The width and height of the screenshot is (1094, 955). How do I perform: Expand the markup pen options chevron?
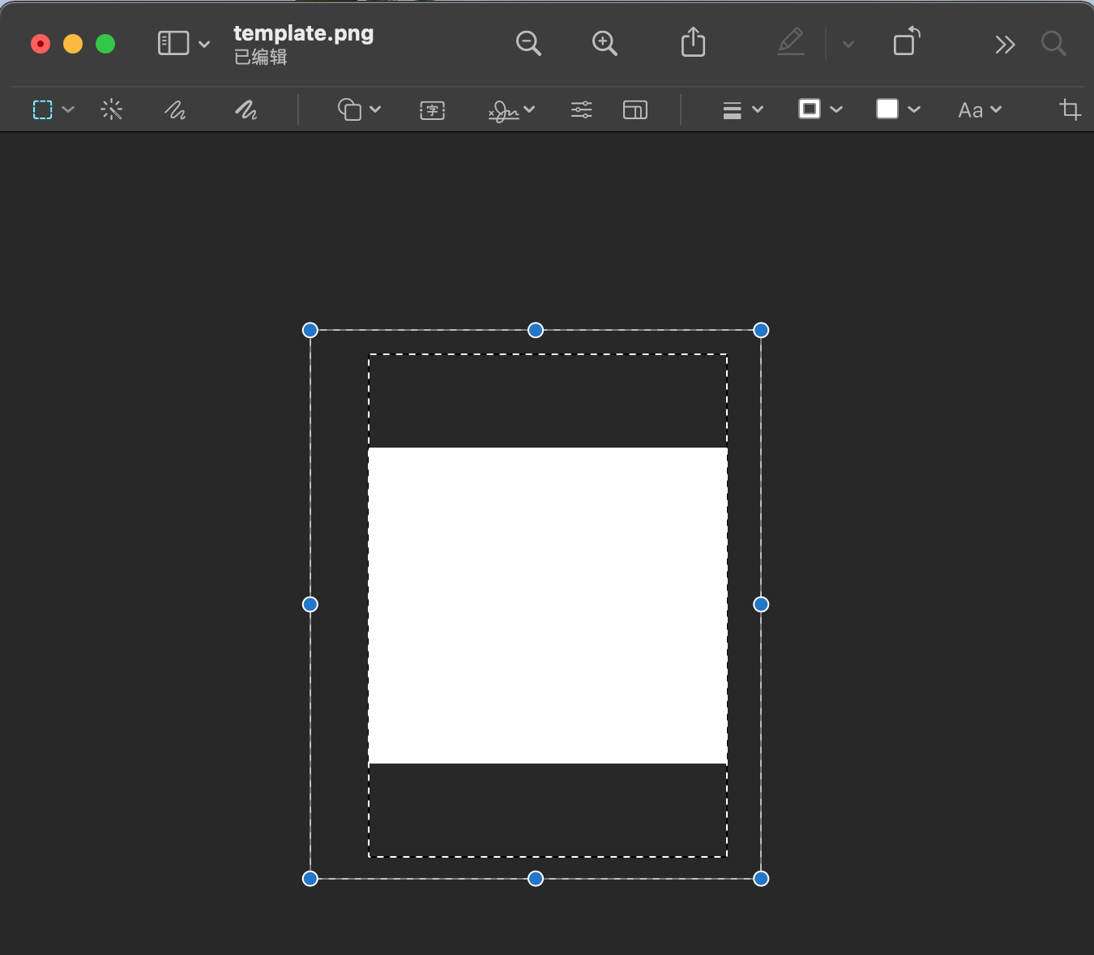click(848, 44)
